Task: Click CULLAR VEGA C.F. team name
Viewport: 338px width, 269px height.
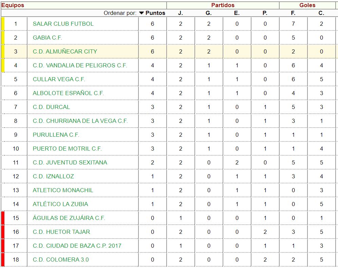Action: pos(59,79)
